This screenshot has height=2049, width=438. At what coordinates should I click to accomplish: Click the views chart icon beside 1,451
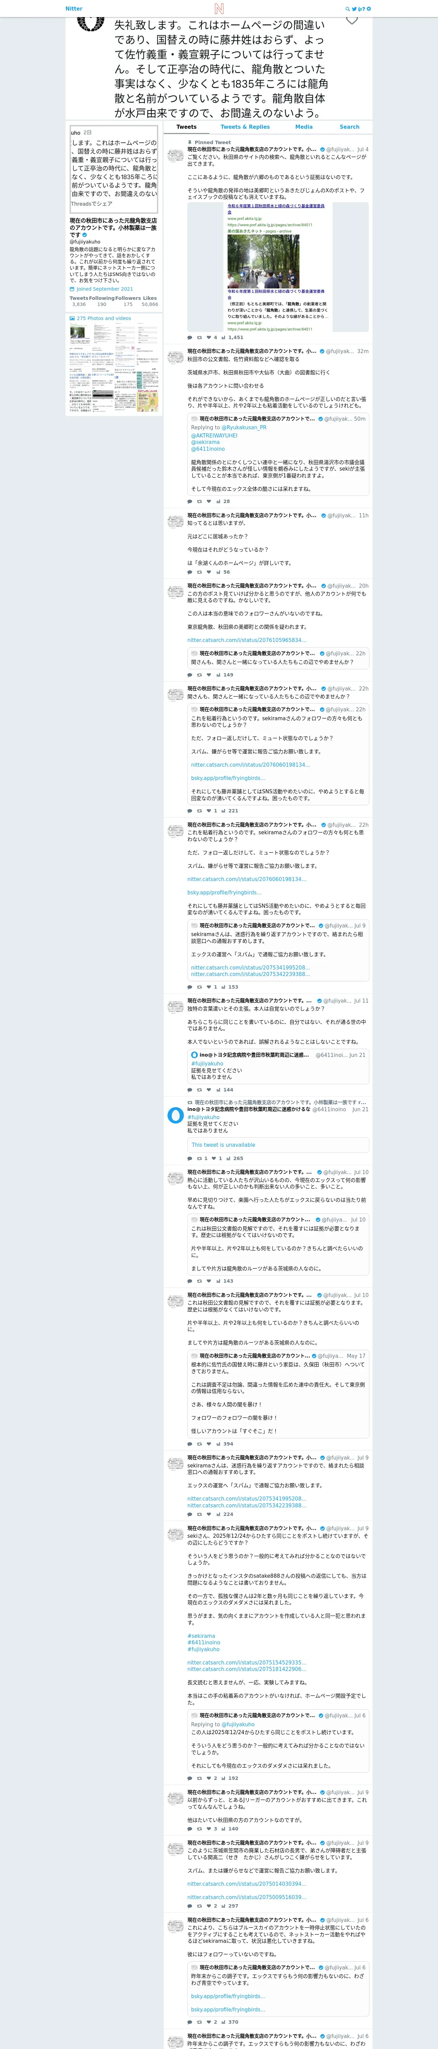click(223, 337)
